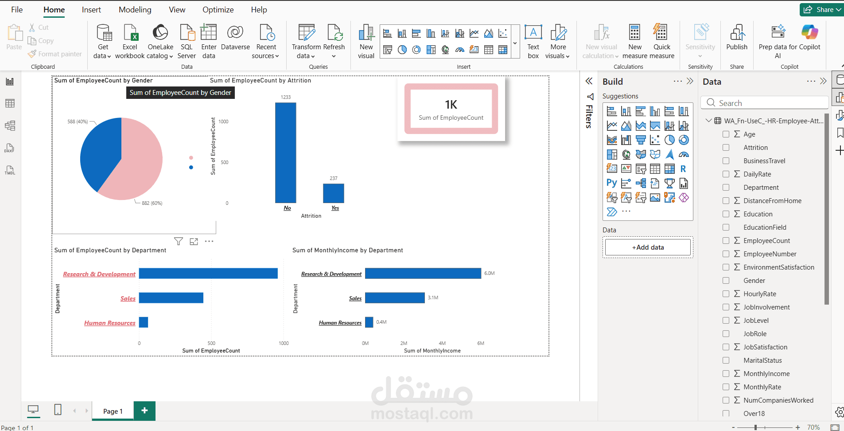This screenshot has width=844, height=431.
Task: Open the Share dropdown
Action: (x=822, y=9)
